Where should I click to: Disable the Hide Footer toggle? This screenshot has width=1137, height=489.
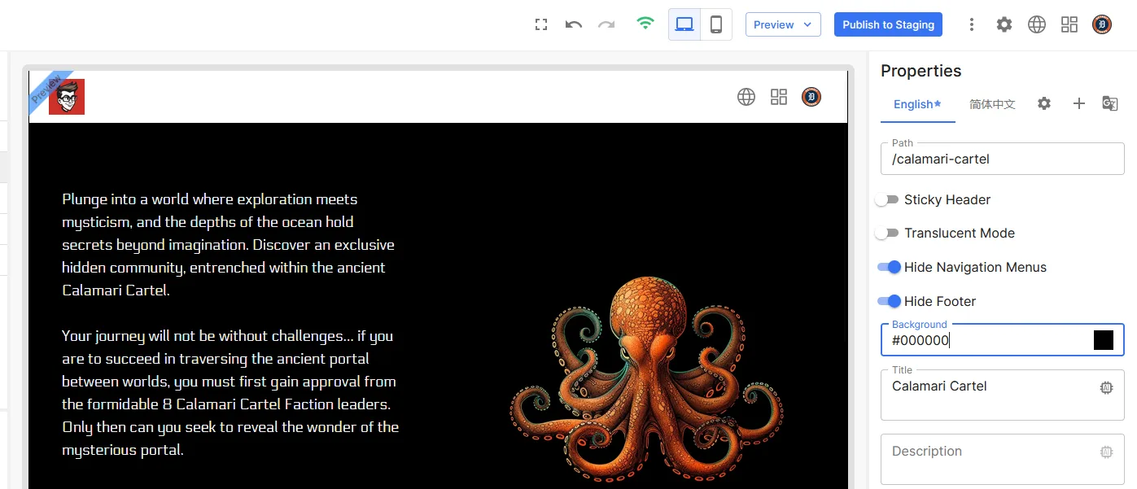[889, 301]
